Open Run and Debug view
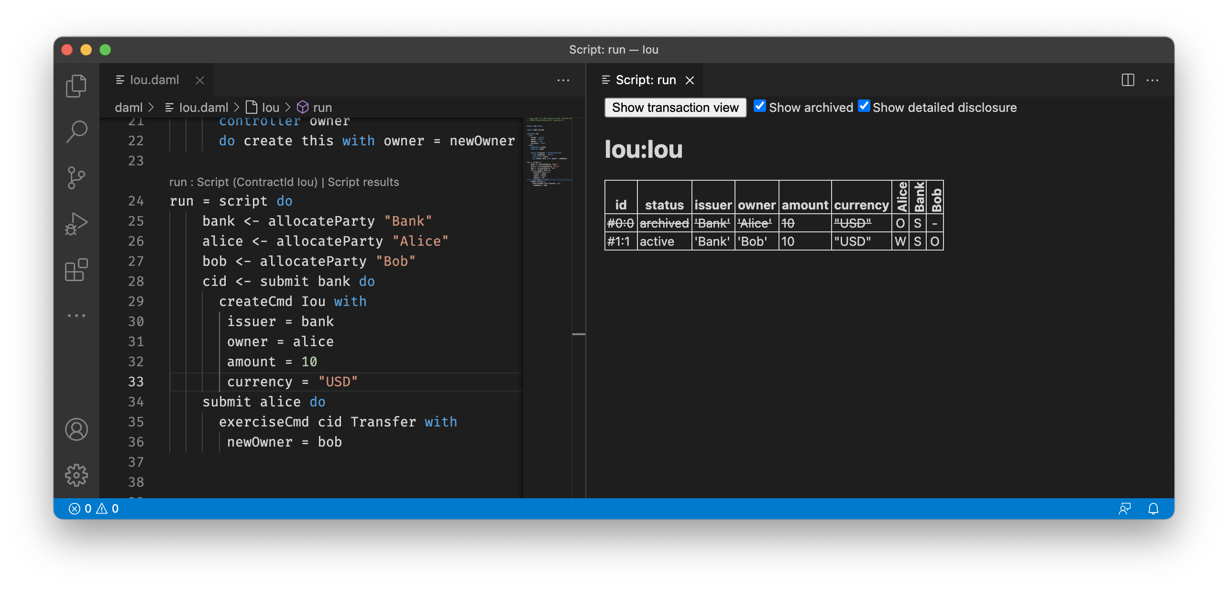Viewport: 1228px width, 590px height. click(x=76, y=224)
